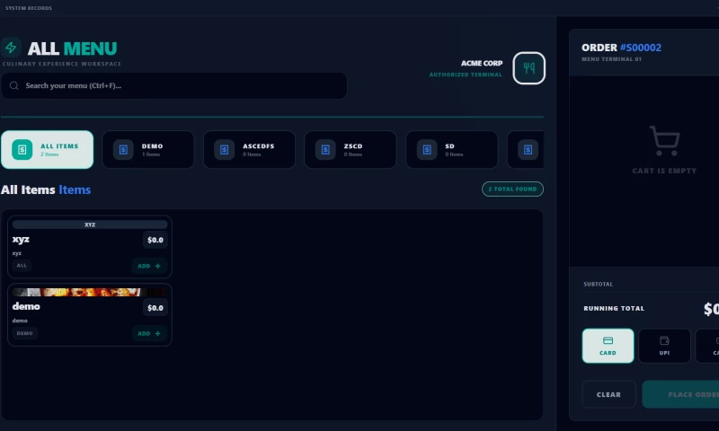Click the Running Total label
Screen dimensions: 719x431
pos(614,308)
